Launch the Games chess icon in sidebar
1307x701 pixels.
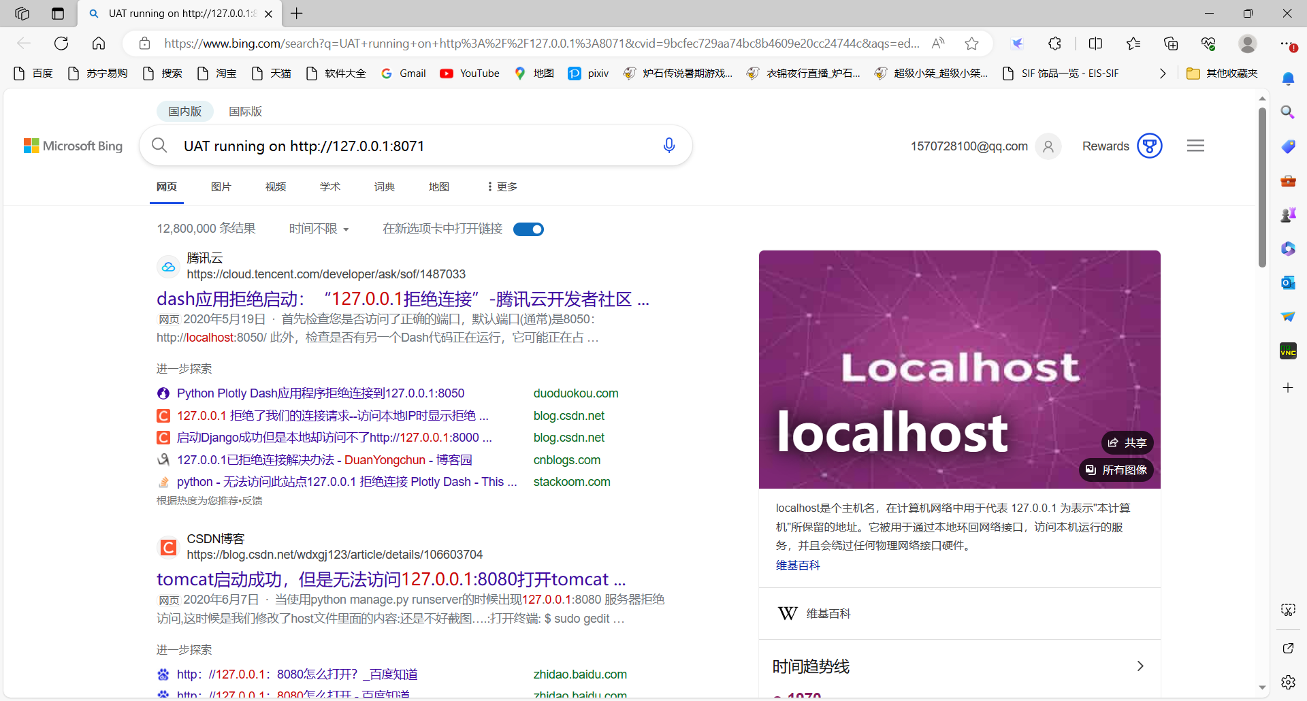coord(1288,214)
